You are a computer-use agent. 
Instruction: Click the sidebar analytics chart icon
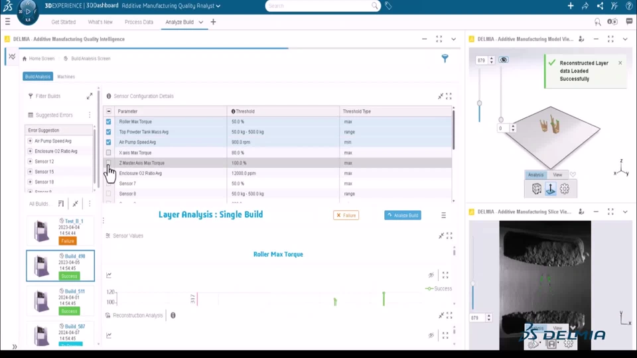[12, 57]
